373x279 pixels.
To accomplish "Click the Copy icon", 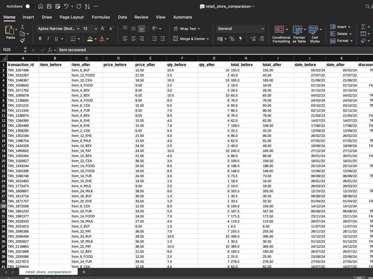I will 22,34.
